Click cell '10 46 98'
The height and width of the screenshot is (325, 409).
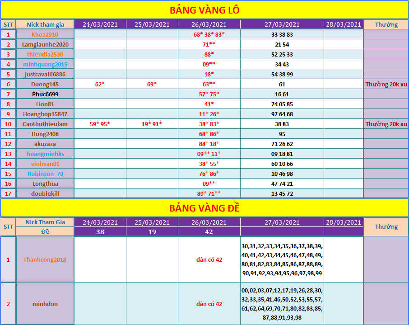point(282,174)
